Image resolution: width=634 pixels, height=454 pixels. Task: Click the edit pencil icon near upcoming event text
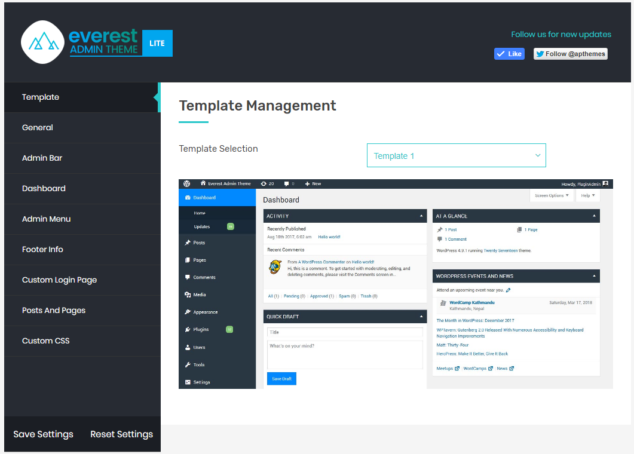509,290
